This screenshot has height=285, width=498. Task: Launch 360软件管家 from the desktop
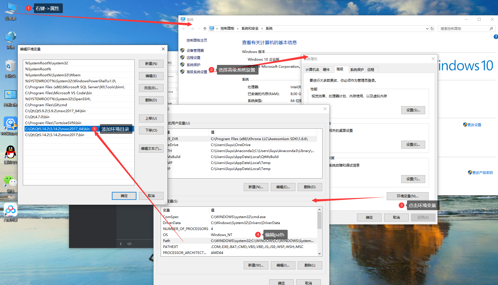[x=10, y=124]
